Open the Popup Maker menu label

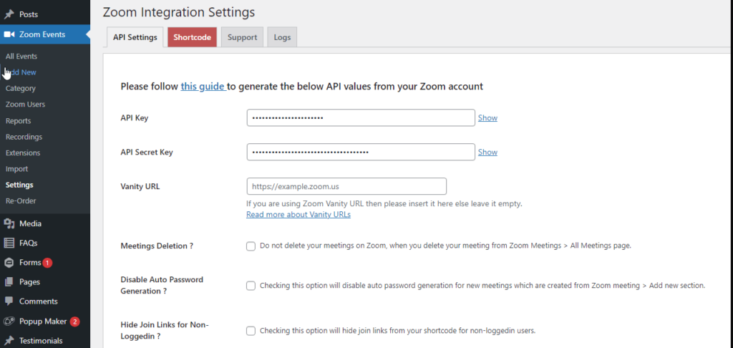click(x=43, y=322)
